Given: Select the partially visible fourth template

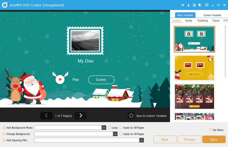Looking at the screenshot, I should [194, 116].
